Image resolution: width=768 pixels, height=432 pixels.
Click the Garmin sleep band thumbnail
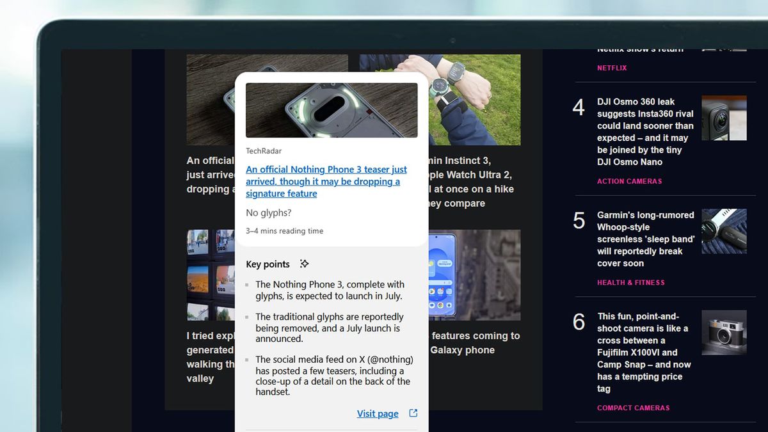point(724,231)
